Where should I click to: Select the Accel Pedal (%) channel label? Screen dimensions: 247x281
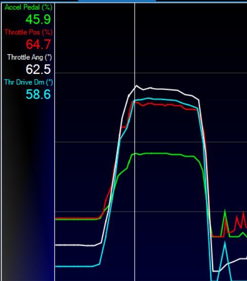[x=28, y=7]
